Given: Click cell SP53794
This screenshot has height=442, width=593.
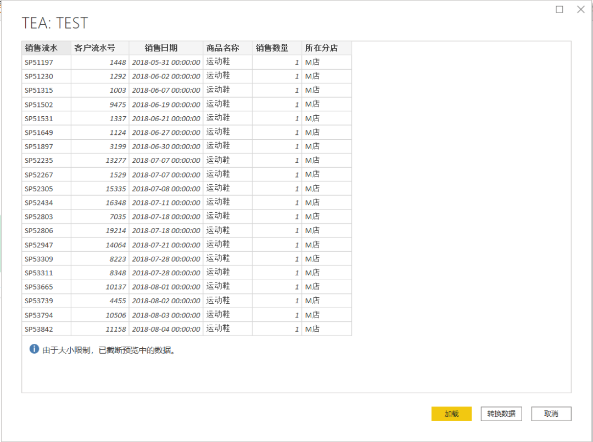Looking at the screenshot, I should 47,315.
